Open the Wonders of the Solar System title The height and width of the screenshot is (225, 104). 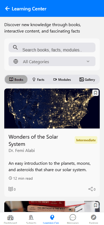click(33, 140)
